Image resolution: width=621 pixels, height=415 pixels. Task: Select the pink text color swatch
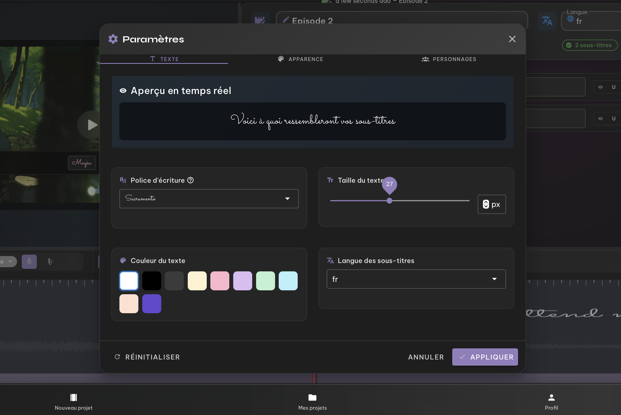pos(220,281)
